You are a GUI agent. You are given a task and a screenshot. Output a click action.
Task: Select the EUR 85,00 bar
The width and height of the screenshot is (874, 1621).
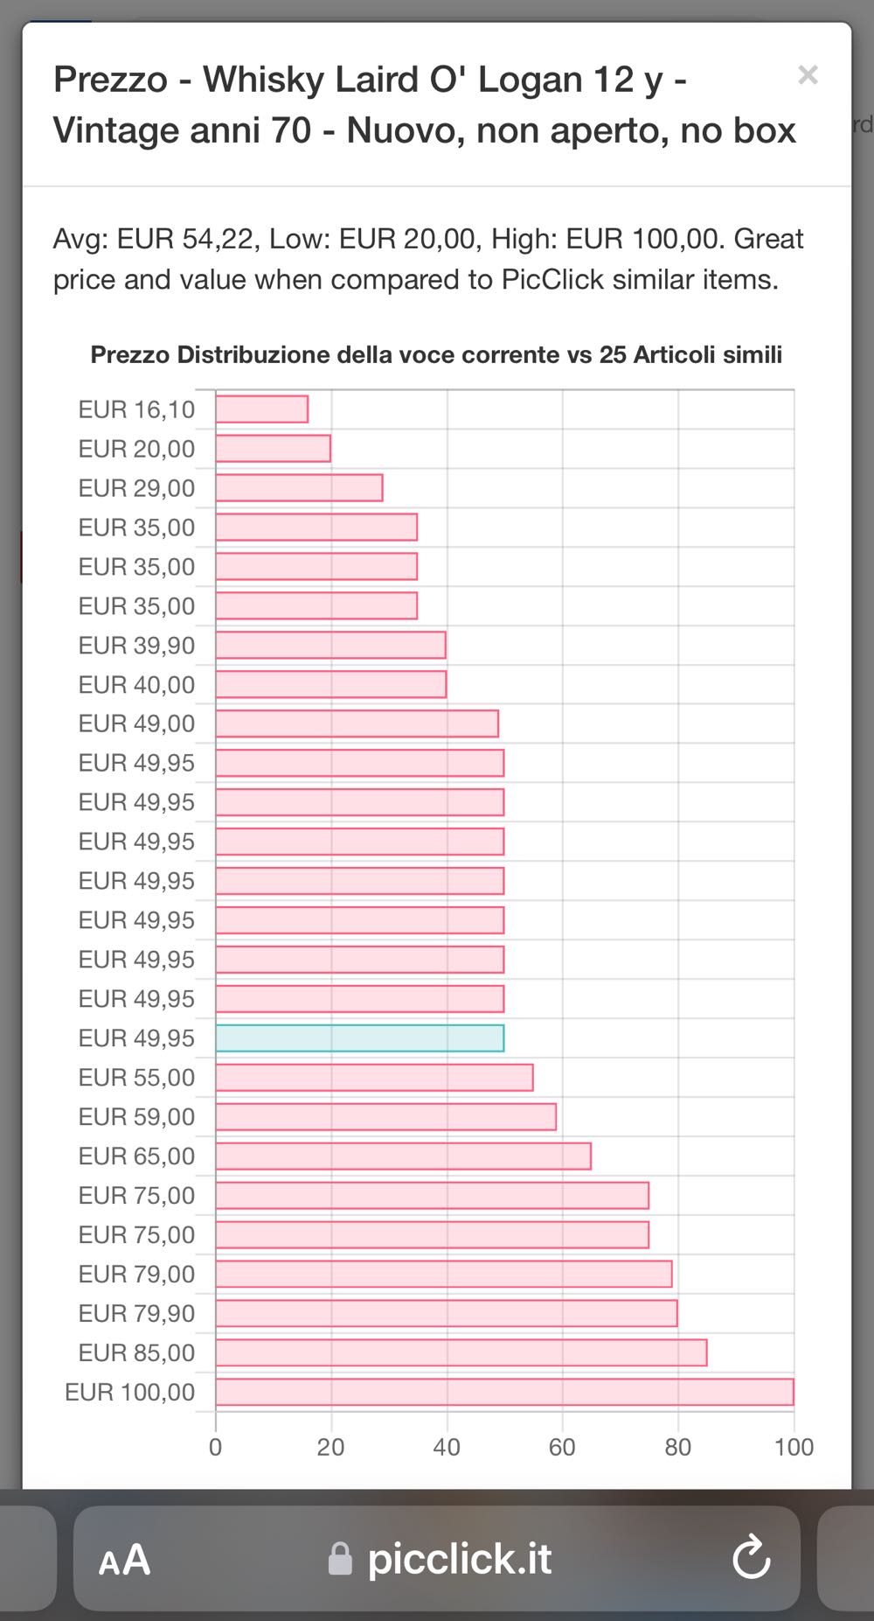tap(461, 1352)
